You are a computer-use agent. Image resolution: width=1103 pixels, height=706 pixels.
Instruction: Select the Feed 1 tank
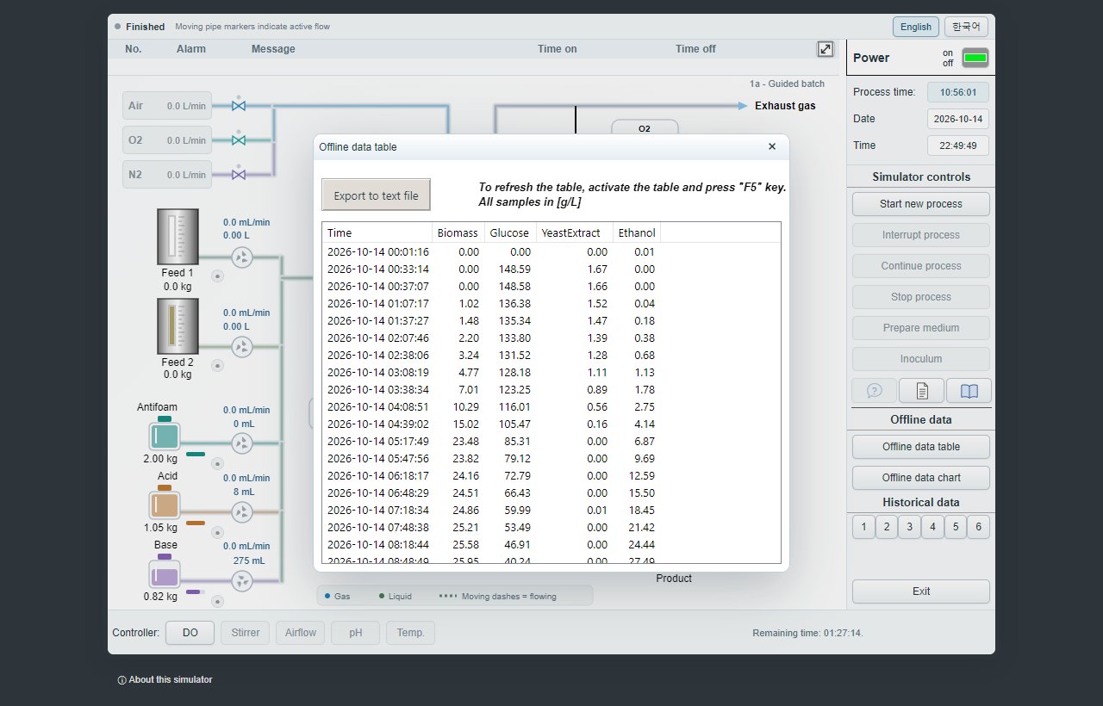pos(178,237)
